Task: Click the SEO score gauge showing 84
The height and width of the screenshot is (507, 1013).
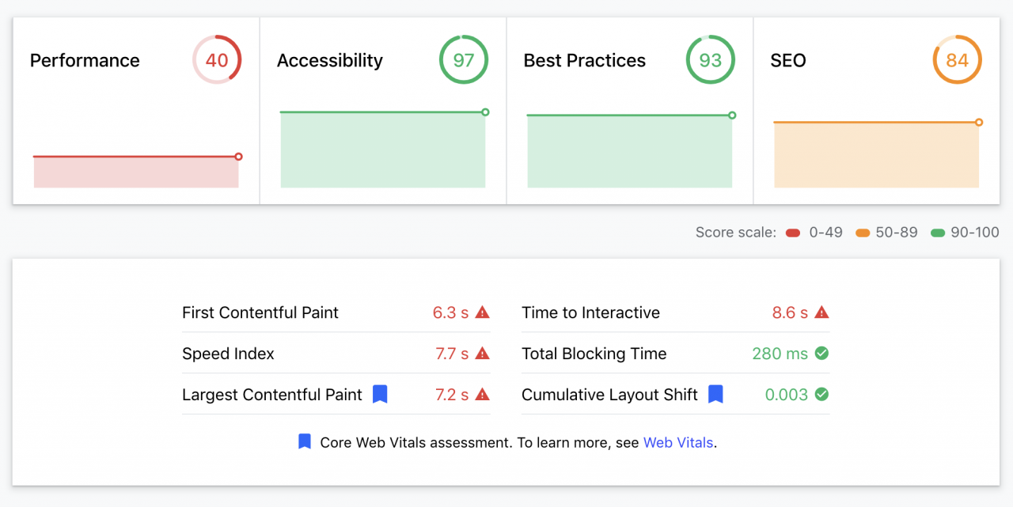Action: 957,60
